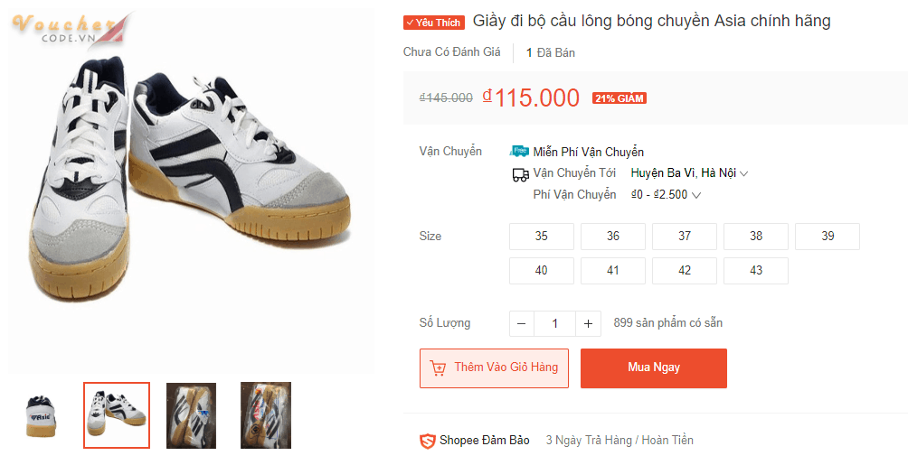Expand the Huyện Ba Vì, Hà Nội location dropdown
The image size is (908, 465).
pyautogui.click(x=689, y=173)
